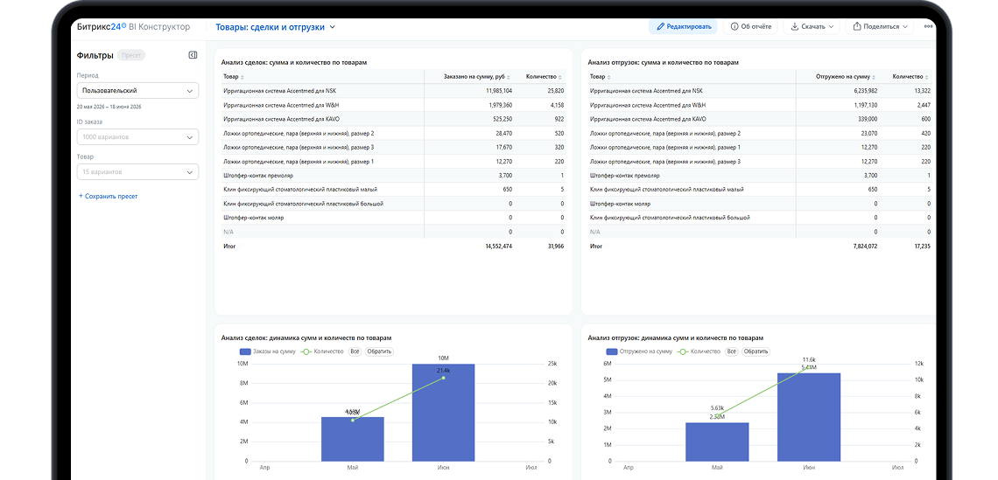Collapse the Фильтры sidebar panel icon
This screenshot has height=480, width=998.
tap(193, 55)
